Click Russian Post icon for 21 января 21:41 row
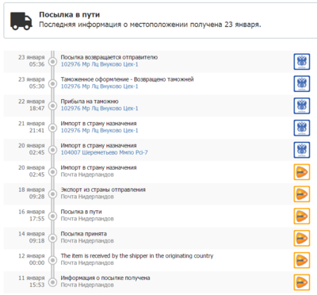317x295 pixels. [302, 128]
